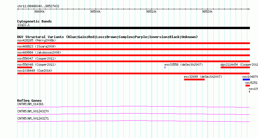Click the 98500k ruler tick label
Screen dimensions: 258x138
click(x=95, y=12)
